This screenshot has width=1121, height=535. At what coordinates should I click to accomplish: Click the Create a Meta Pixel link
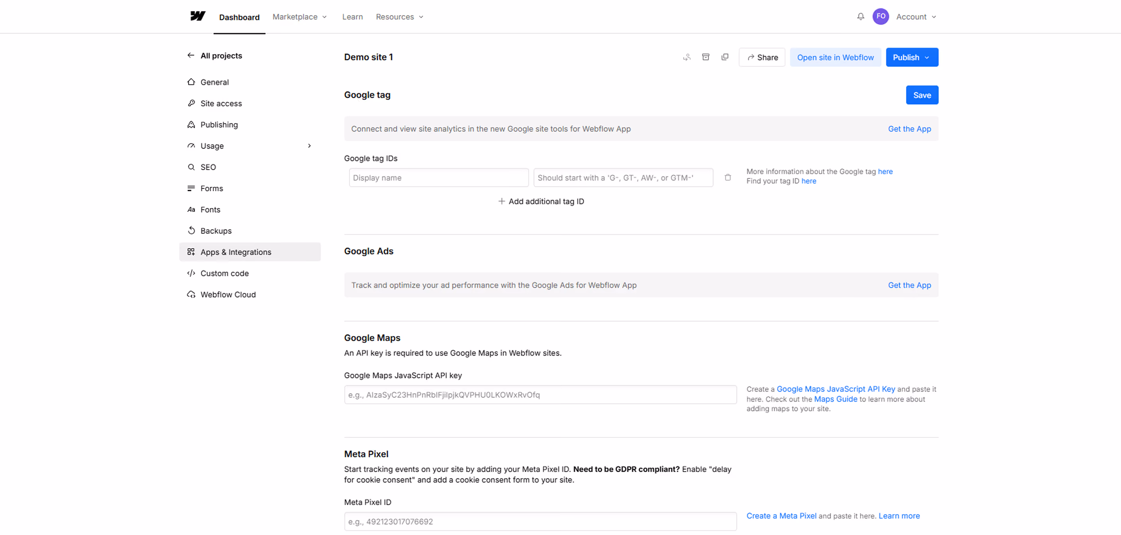coord(781,516)
